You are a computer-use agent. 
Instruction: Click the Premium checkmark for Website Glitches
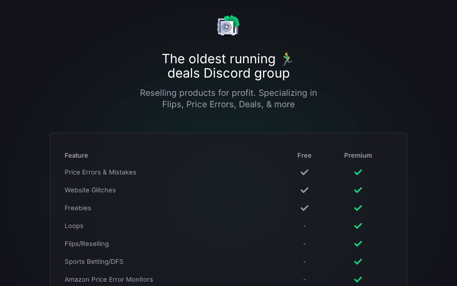(x=358, y=190)
